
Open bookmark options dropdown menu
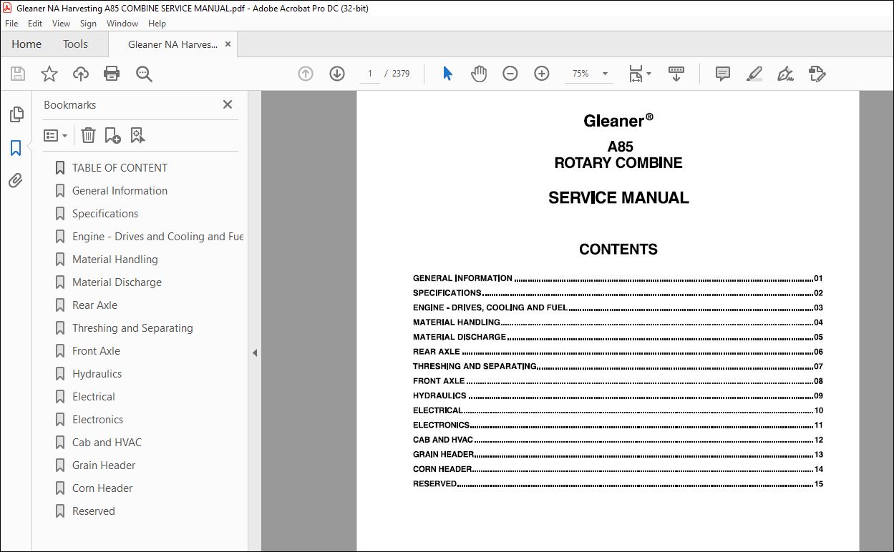[55, 135]
